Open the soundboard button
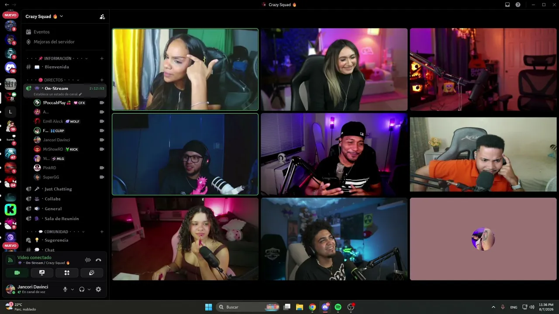Screen dimensions: 559x314 pos(92,273)
